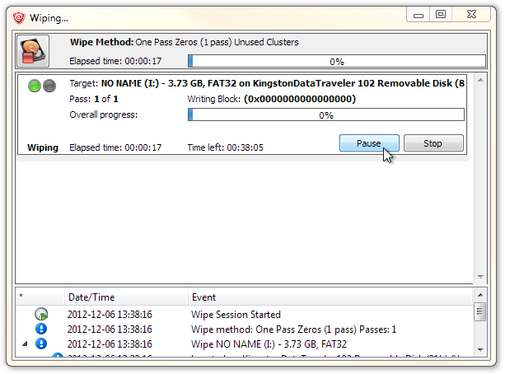Sort log by Event column
Image resolution: width=505 pixels, height=374 pixels.
click(x=330, y=297)
